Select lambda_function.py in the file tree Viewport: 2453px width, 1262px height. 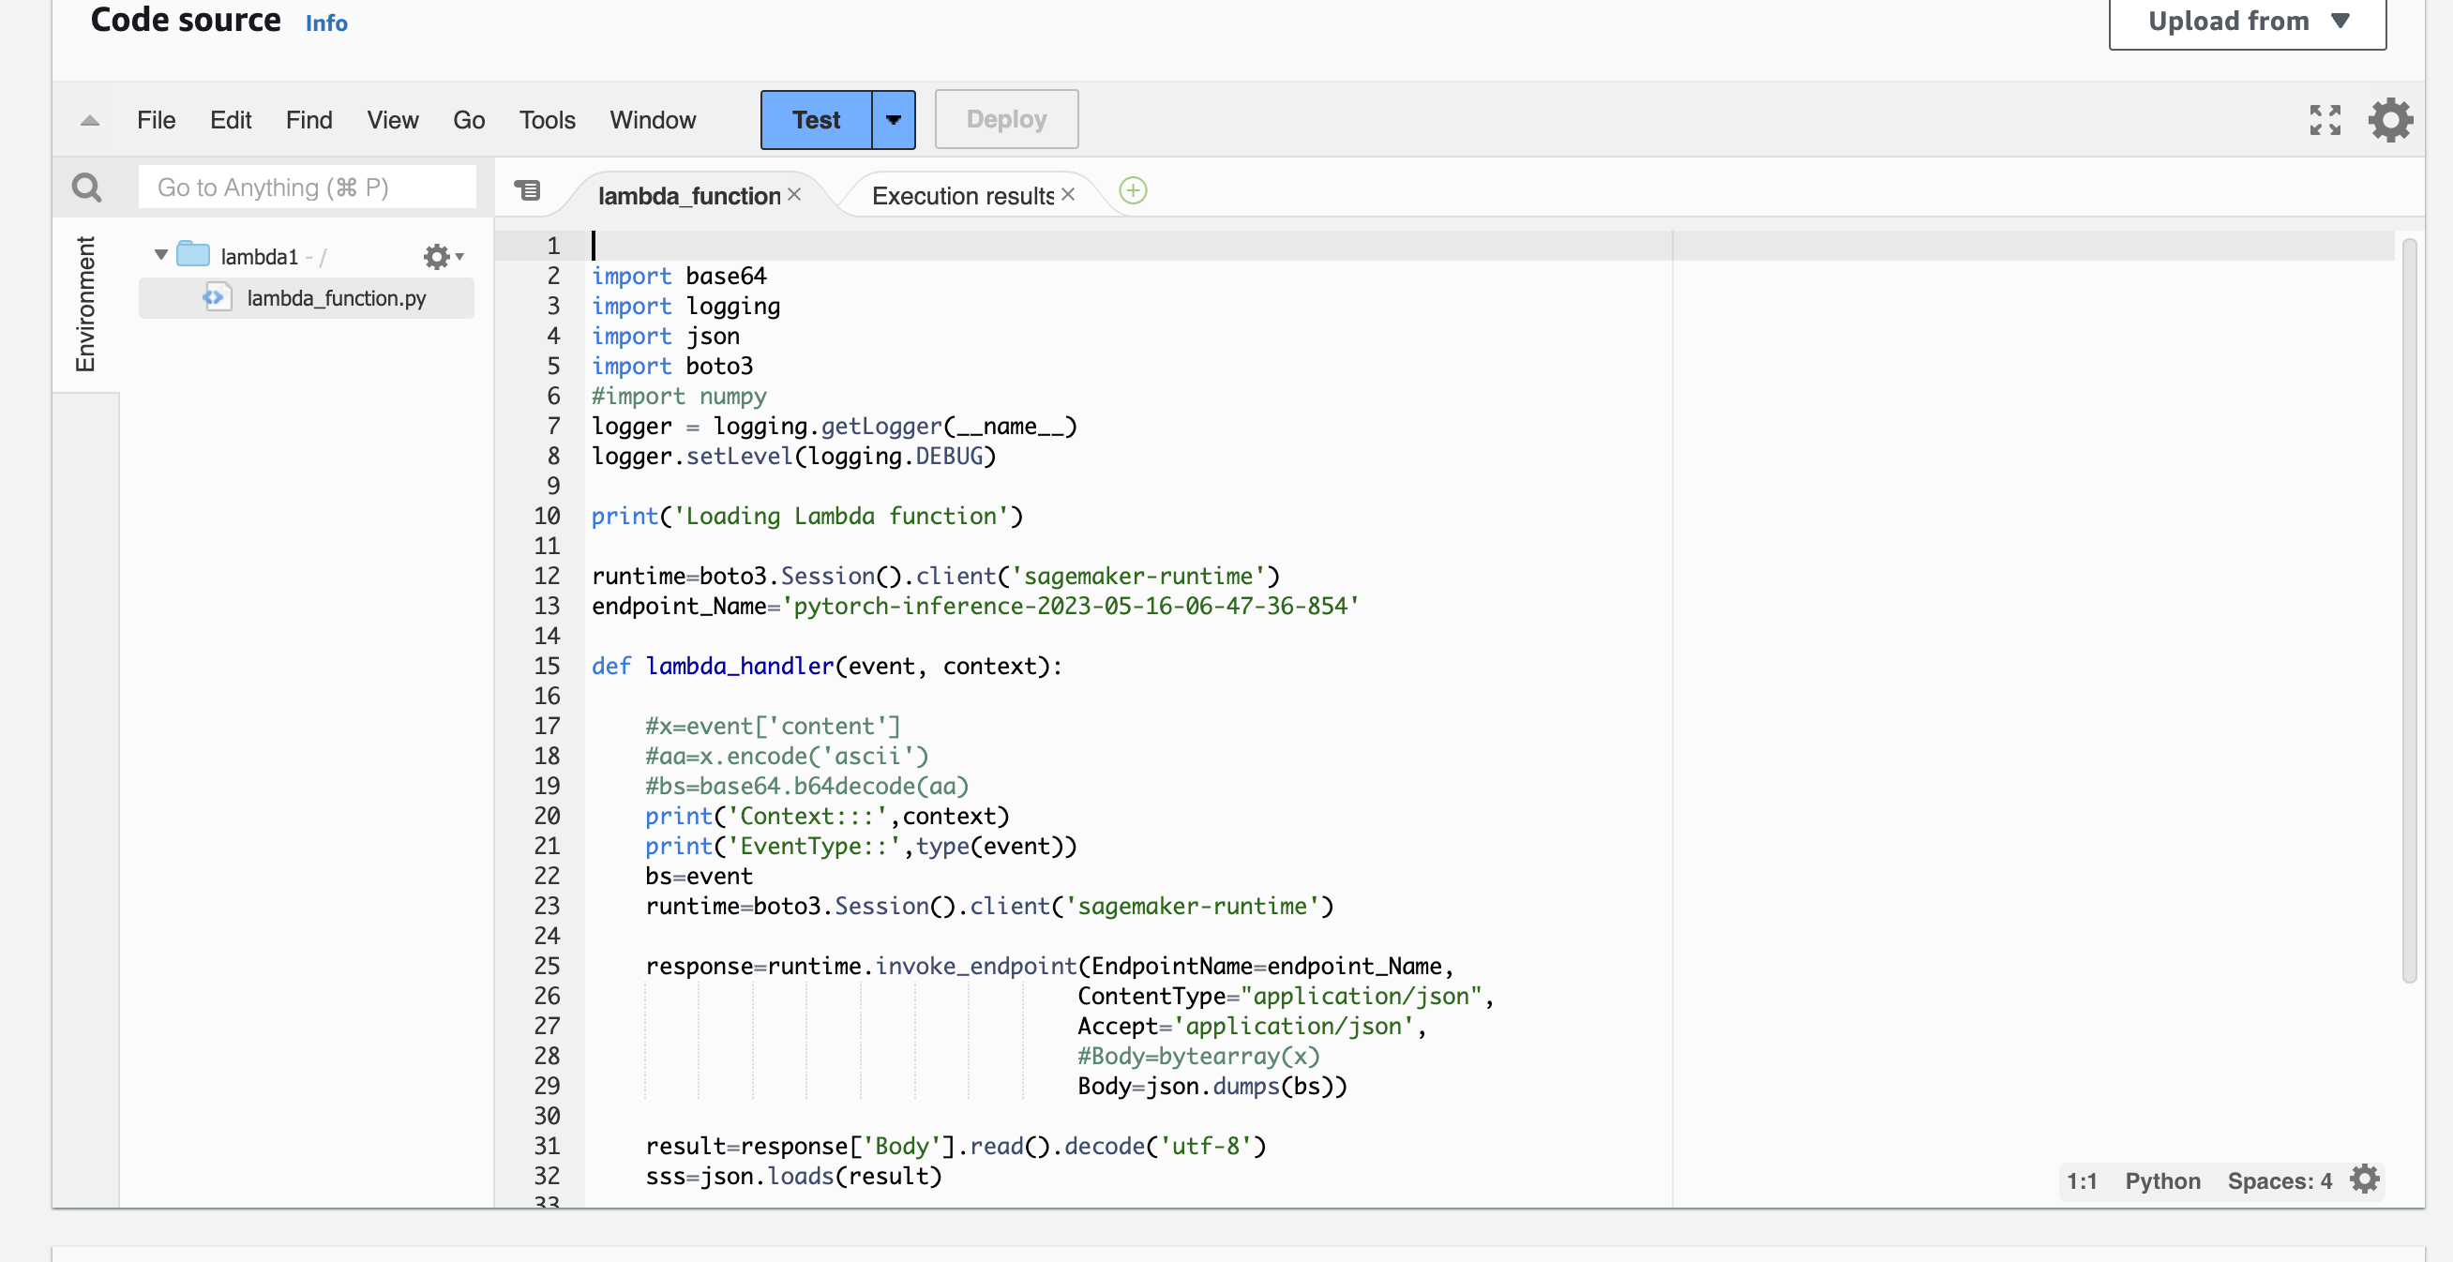click(335, 298)
